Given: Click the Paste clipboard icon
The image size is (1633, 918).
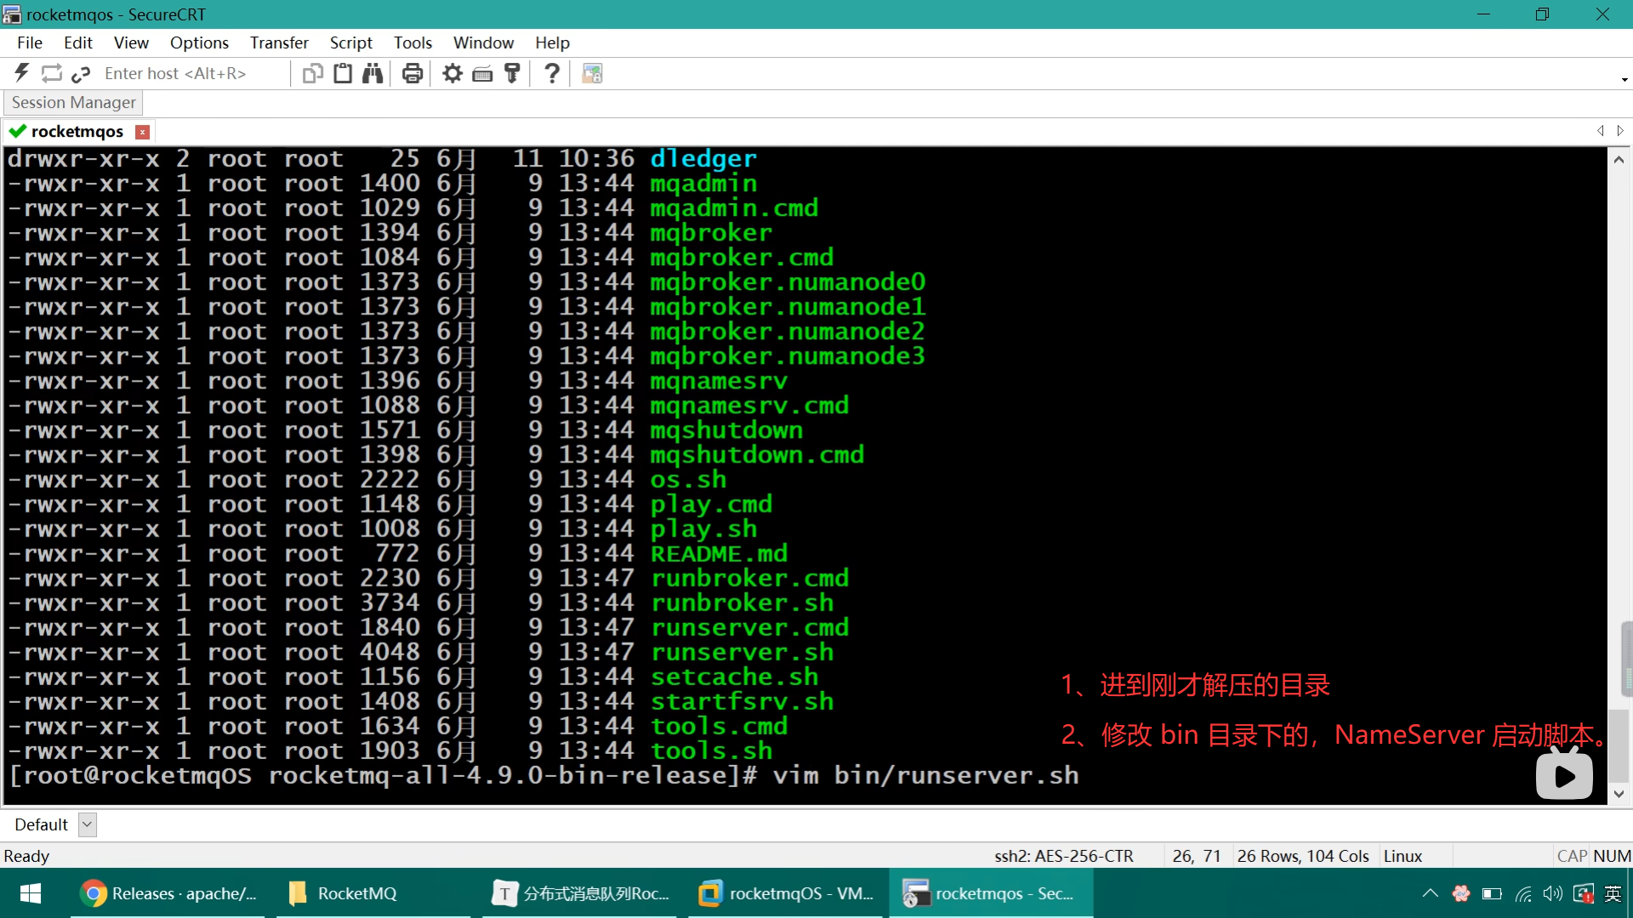Looking at the screenshot, I should (x=343, y=73).
